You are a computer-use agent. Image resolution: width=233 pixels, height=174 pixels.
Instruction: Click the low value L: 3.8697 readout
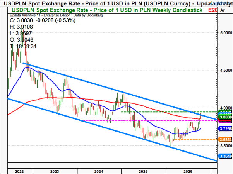tap(21, 33)
